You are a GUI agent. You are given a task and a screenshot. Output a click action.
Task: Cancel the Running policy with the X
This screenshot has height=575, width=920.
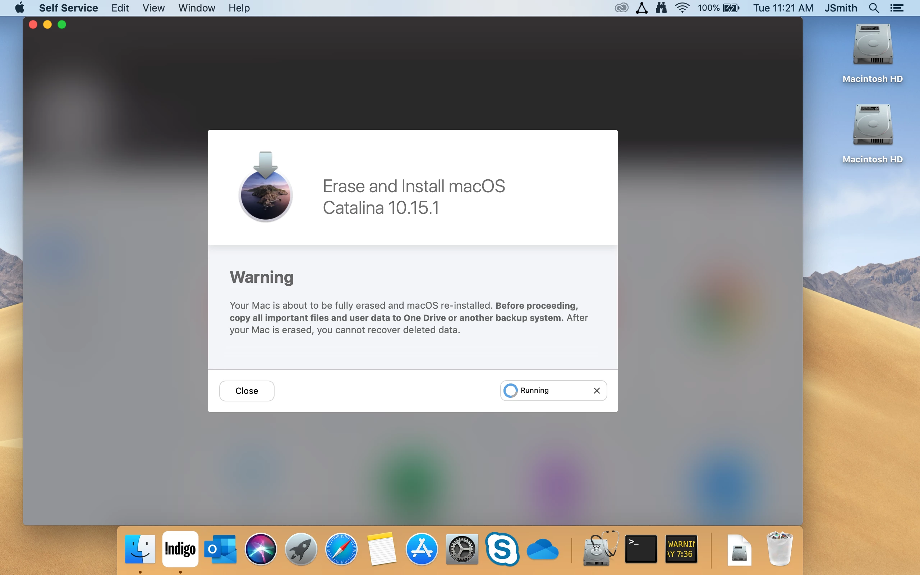coord(597,391)
